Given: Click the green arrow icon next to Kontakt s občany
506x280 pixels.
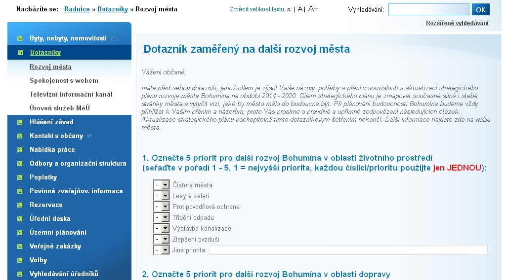Looking at the screenshot, I should click(20, 136).
